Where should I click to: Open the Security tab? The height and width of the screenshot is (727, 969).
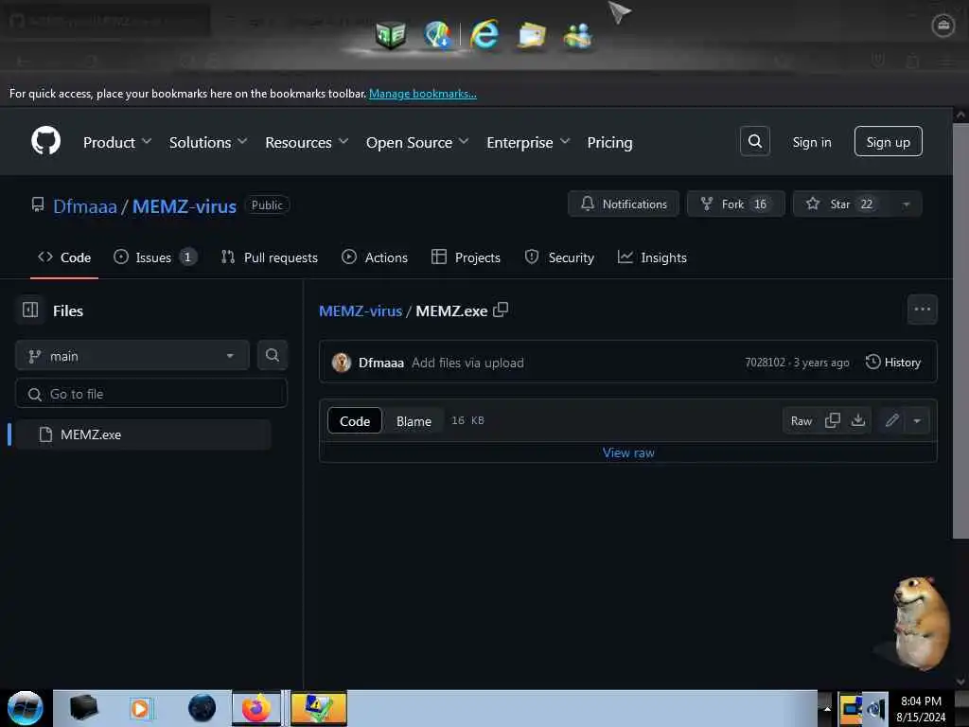click(559, 257)
